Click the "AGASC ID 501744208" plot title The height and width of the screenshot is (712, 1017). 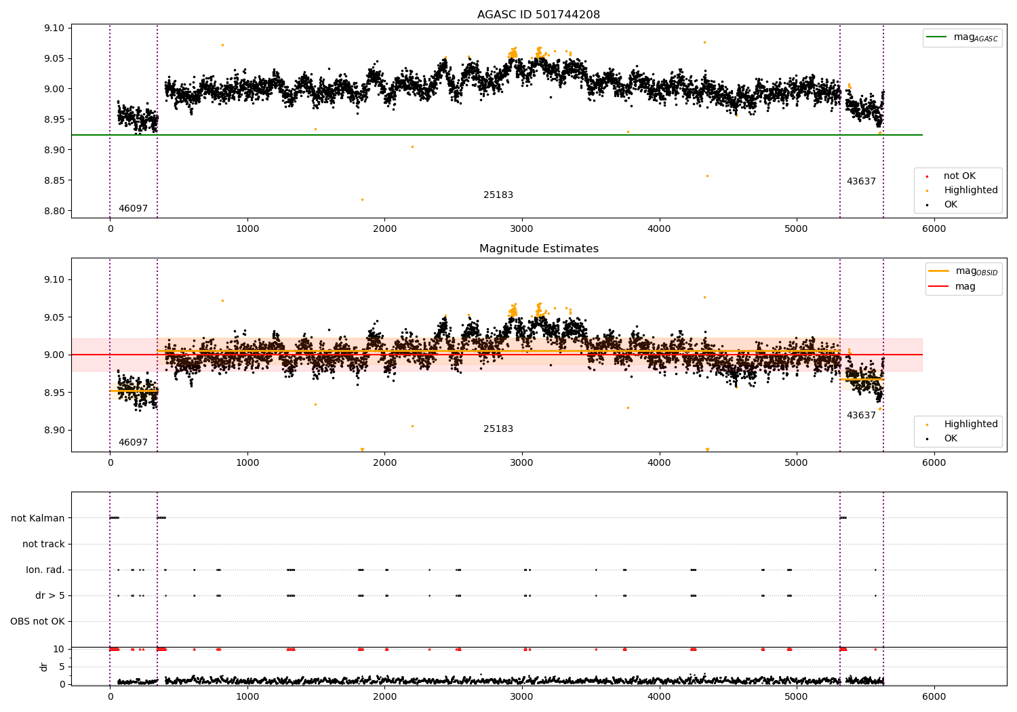538,15
